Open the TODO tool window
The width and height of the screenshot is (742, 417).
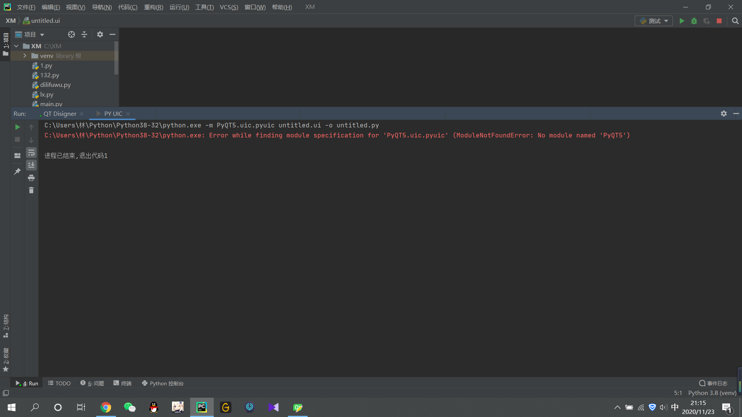click(60, 383)
